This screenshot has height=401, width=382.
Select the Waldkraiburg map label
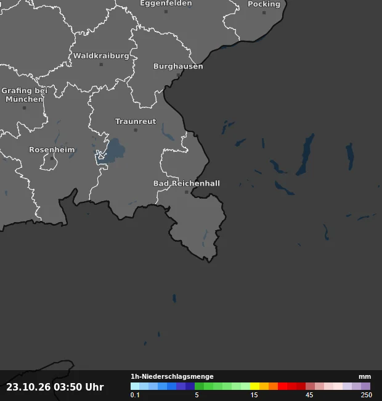pyautogui.click(x=101, y=56)
